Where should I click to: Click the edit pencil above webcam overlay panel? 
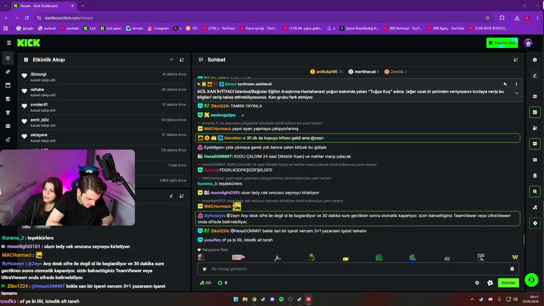[171, 196]
